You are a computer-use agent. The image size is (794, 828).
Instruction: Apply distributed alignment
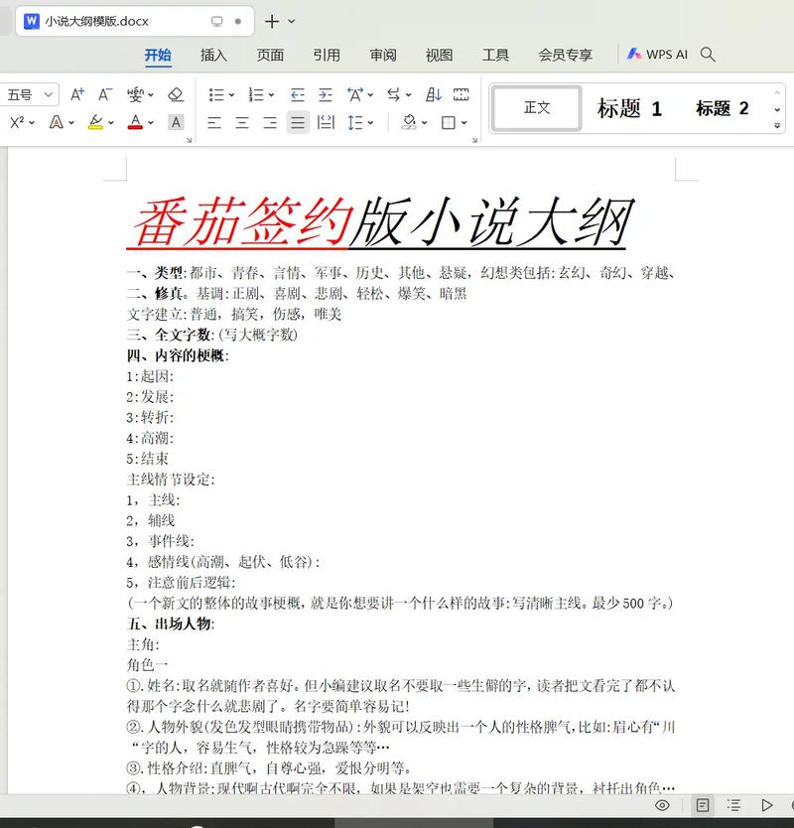coord(326,122)
